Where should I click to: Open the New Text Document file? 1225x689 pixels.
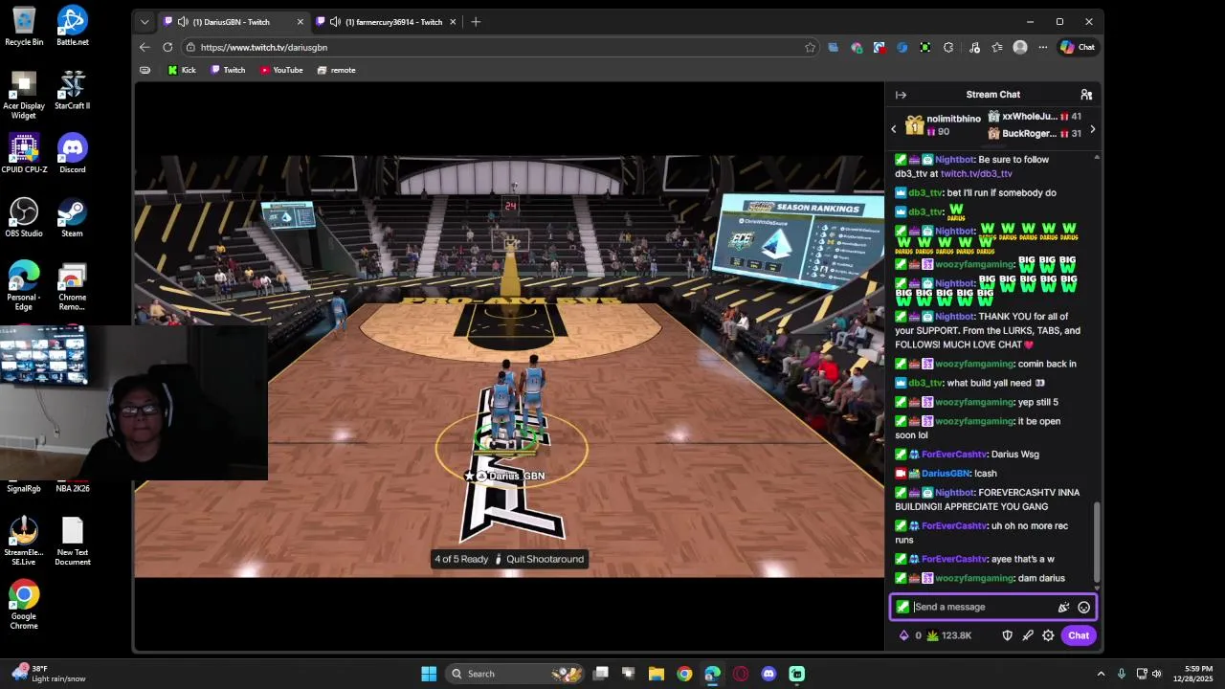[x=72, y=542]
